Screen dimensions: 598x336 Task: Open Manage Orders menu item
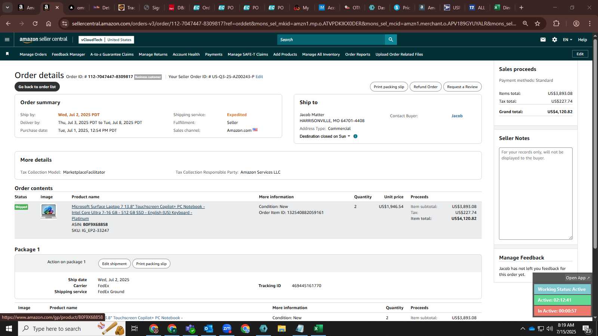click(x=33, y=55)
